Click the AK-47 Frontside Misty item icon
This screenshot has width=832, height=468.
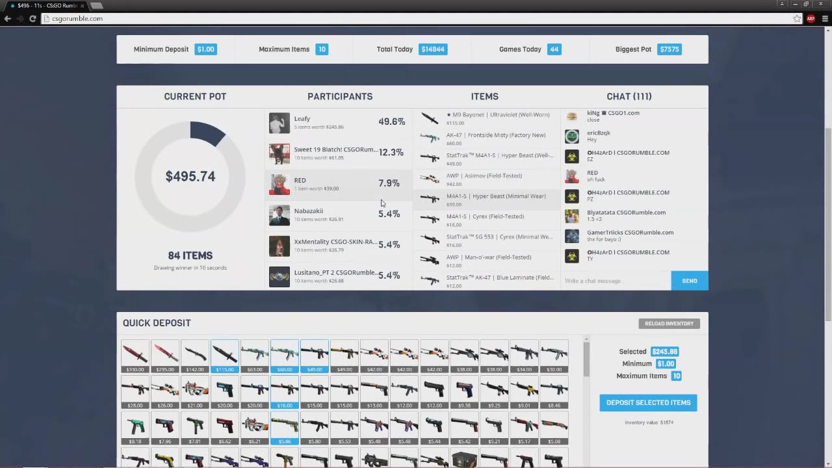[x=430, y=138]
